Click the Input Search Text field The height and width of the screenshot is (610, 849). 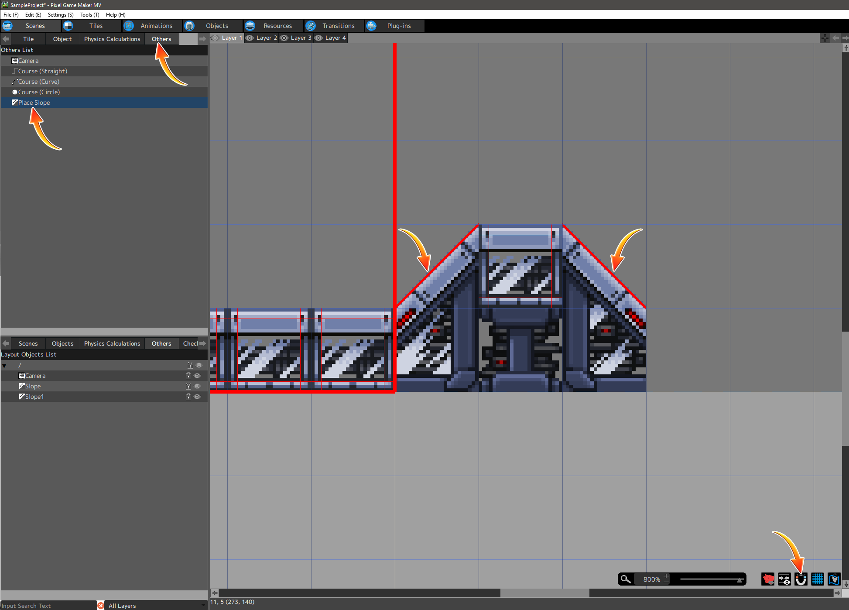[48, 606]
